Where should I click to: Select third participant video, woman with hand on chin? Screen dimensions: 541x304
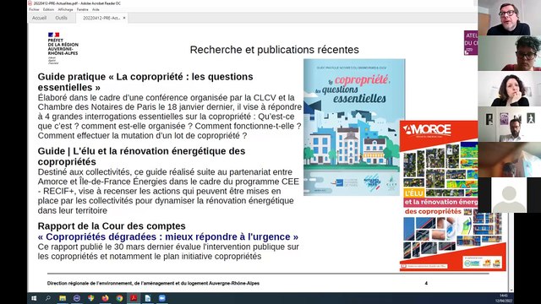coord(509,89)
